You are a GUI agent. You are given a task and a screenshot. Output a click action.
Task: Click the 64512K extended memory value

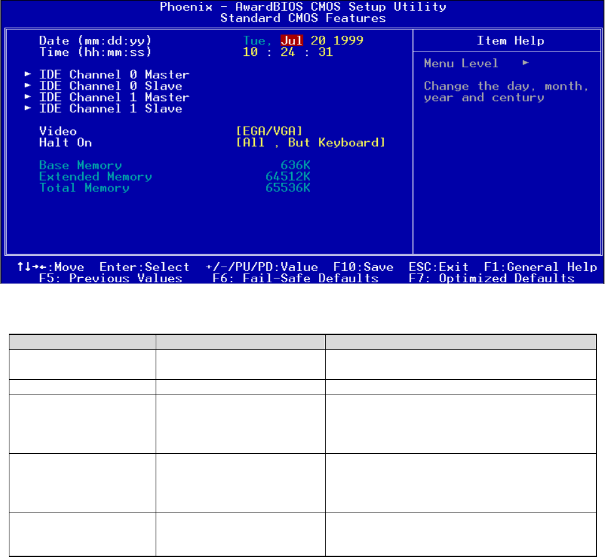coord(288,176)
